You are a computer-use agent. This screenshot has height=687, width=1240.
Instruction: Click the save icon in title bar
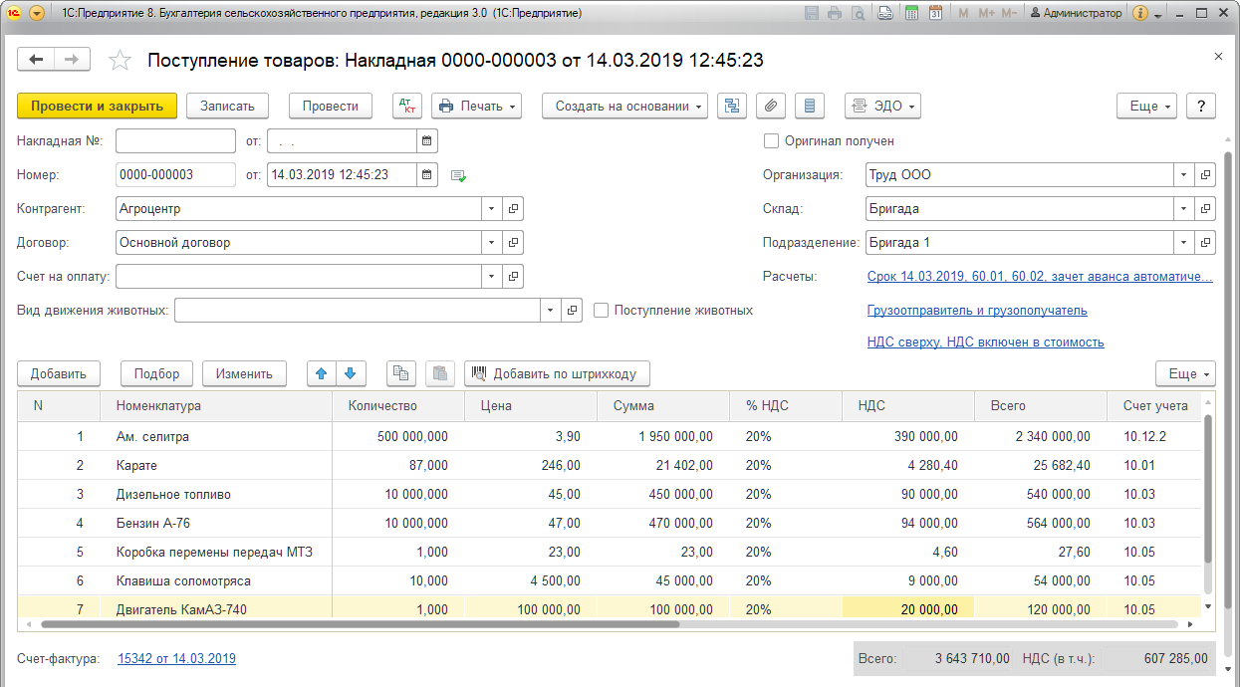(812, 13)
